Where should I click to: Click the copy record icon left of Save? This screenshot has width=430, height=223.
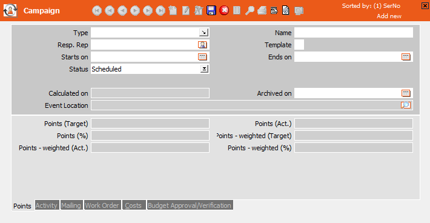pos(199,10)
